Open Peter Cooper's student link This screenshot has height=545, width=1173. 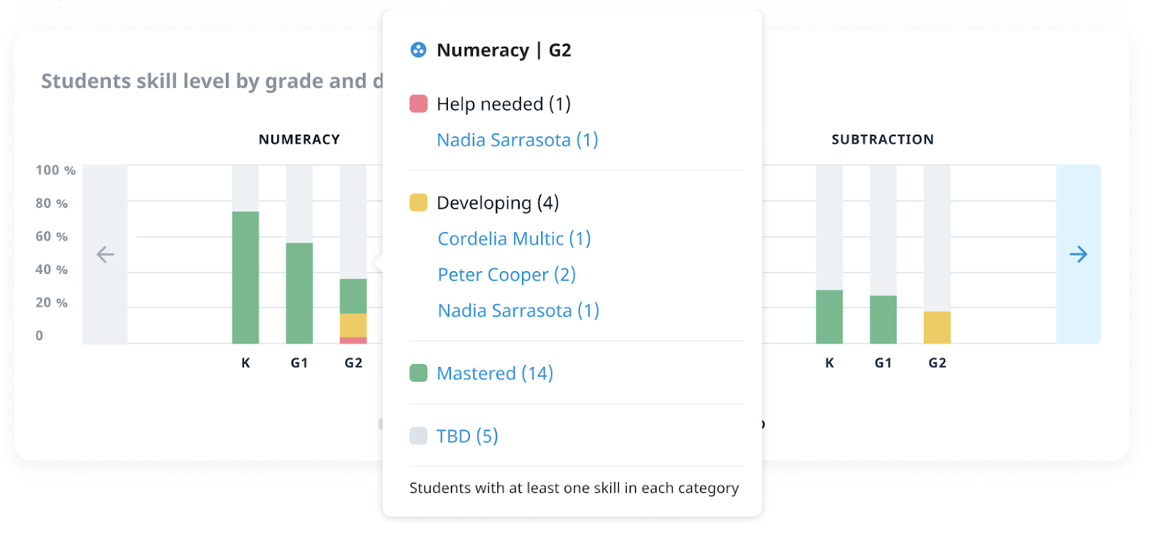coord(507,275)
